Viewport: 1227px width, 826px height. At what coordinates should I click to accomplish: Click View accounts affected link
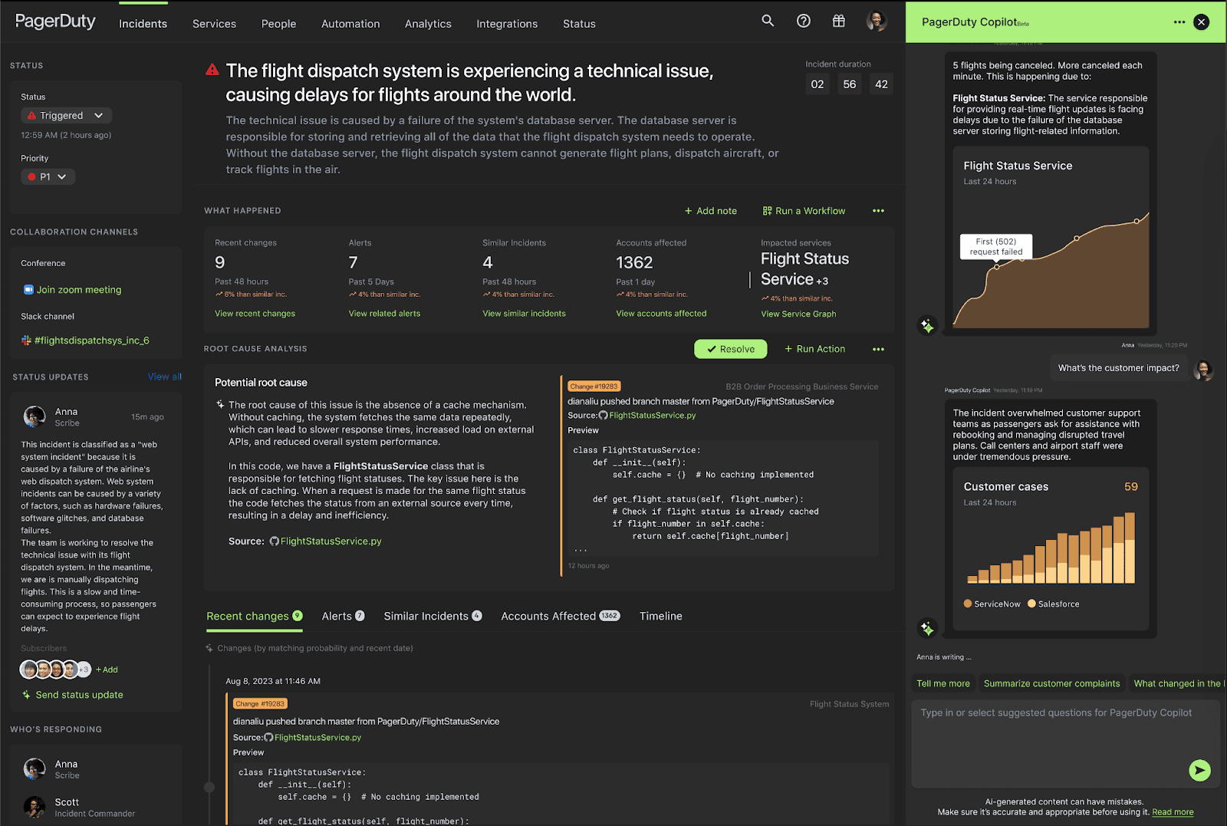[x=661, y=314]
